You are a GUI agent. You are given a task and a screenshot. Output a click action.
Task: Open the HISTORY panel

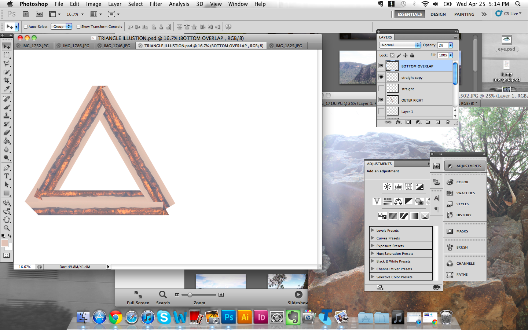pyautogui.click(x=465, y=215)
